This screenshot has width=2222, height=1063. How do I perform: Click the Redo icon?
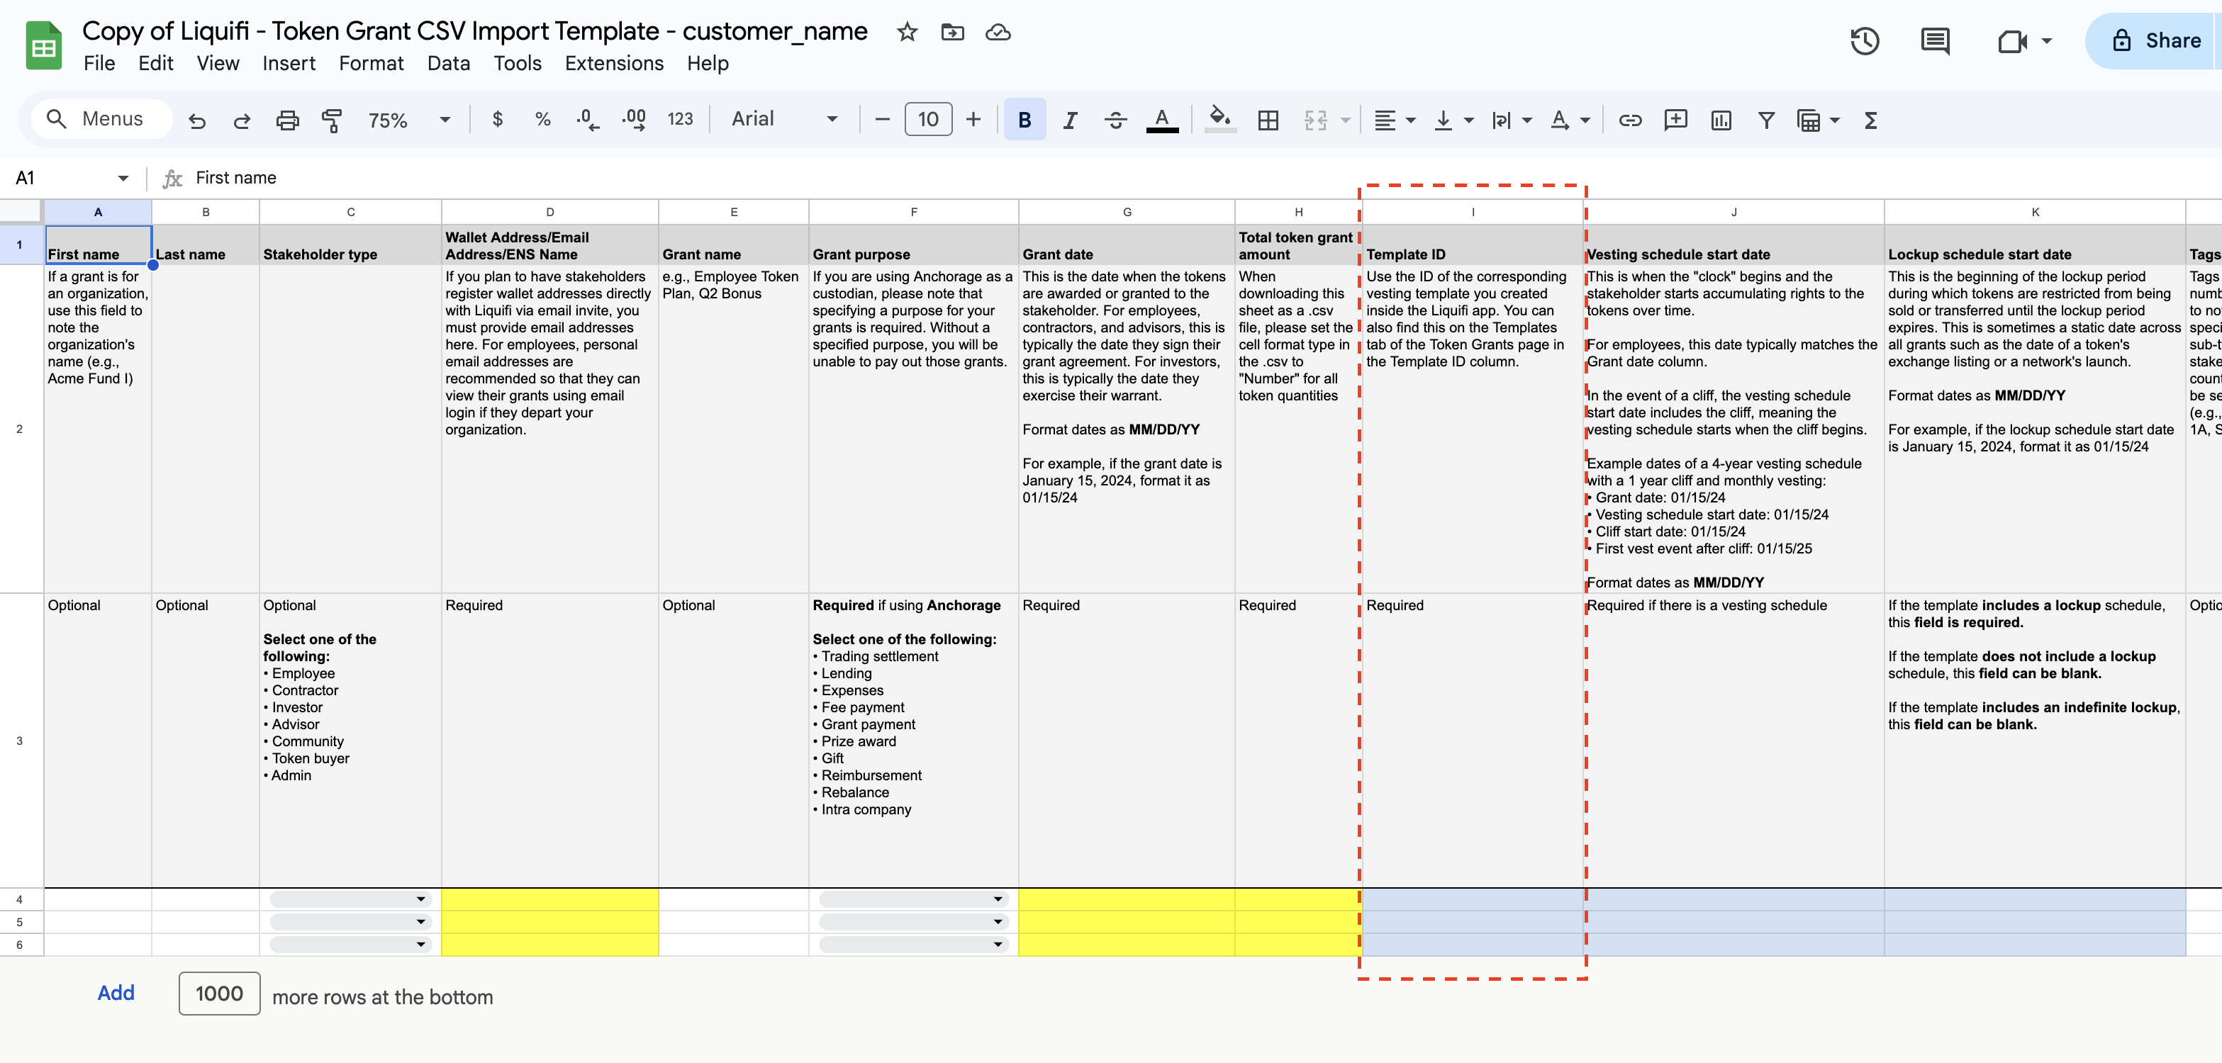click(242, 120)
